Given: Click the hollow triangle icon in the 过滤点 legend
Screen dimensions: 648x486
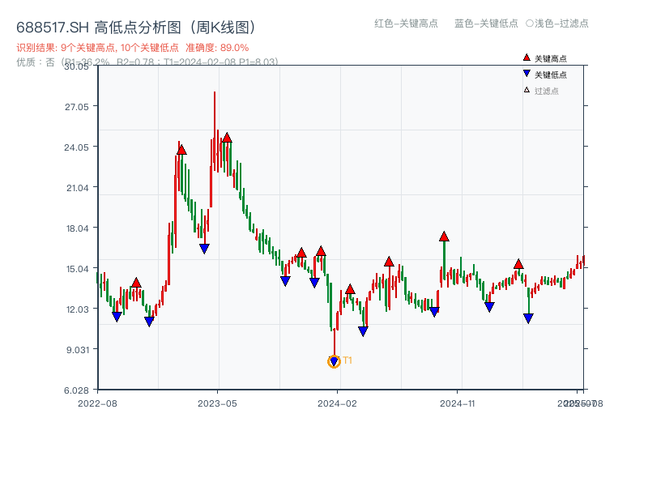Looking at the screenshot, I should coord(526,90).
